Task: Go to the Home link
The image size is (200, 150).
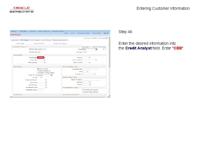Action: (x=66, y=33)
